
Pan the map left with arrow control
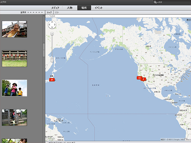[x=49, y=24]
